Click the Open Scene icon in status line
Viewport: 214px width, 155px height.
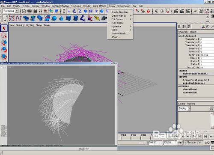30,11
